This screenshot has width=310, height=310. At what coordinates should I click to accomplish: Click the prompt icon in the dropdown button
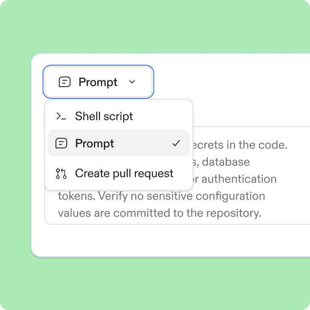tap(64, 82)
